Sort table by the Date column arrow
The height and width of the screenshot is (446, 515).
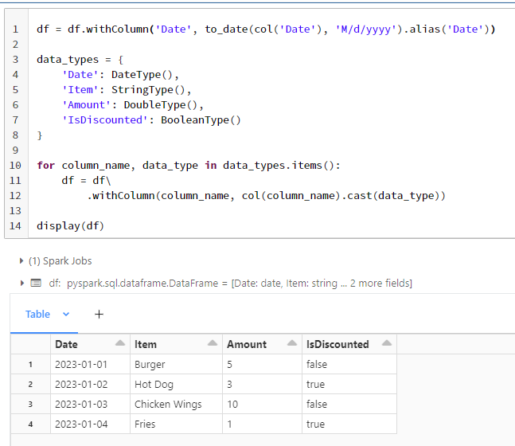click(120, 344)
